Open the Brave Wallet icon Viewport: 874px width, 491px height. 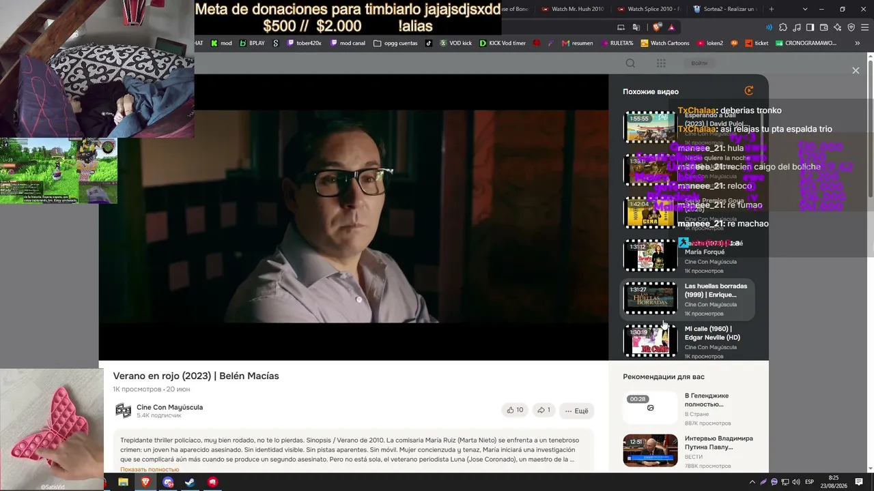(x=823, y=27)
